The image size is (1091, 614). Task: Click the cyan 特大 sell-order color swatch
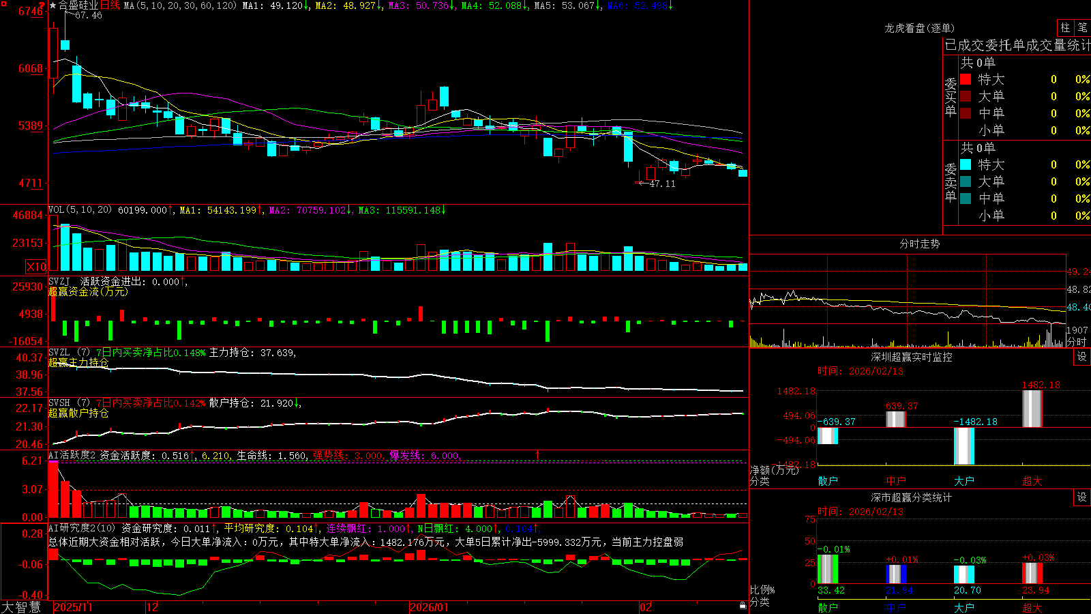966,164
